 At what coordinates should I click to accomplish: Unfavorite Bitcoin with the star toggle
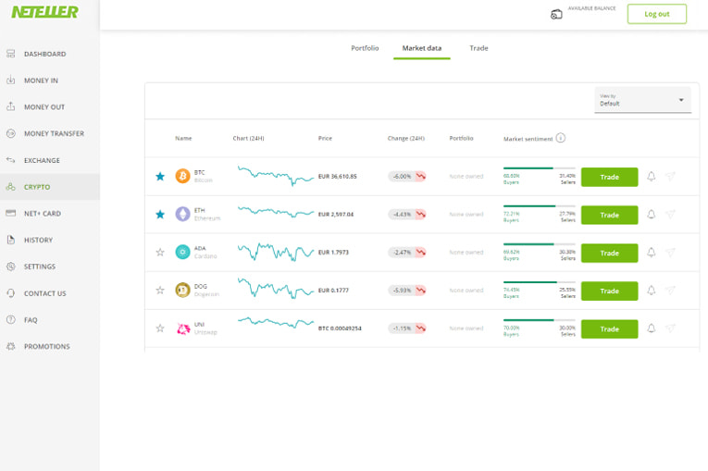[x=160, y=177]
